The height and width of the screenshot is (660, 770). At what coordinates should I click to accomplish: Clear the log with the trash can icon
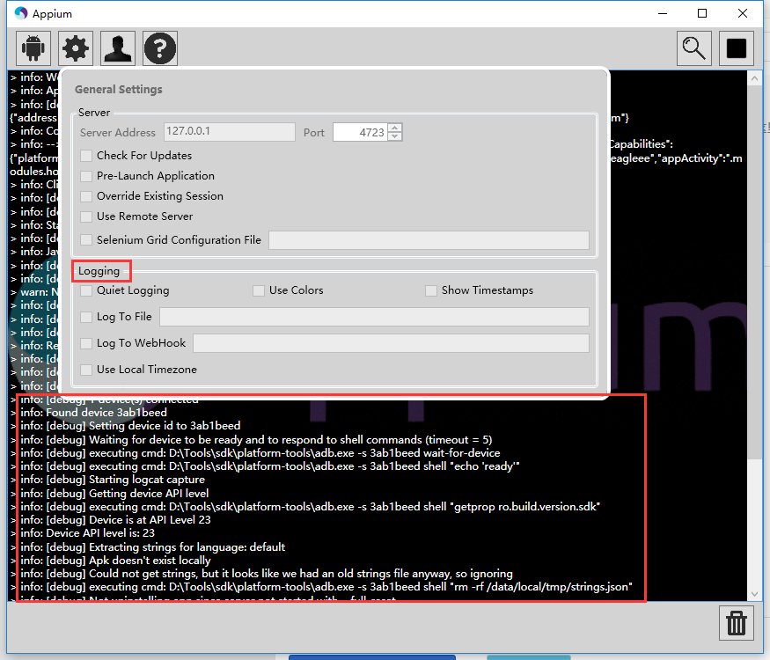(736, 623)
